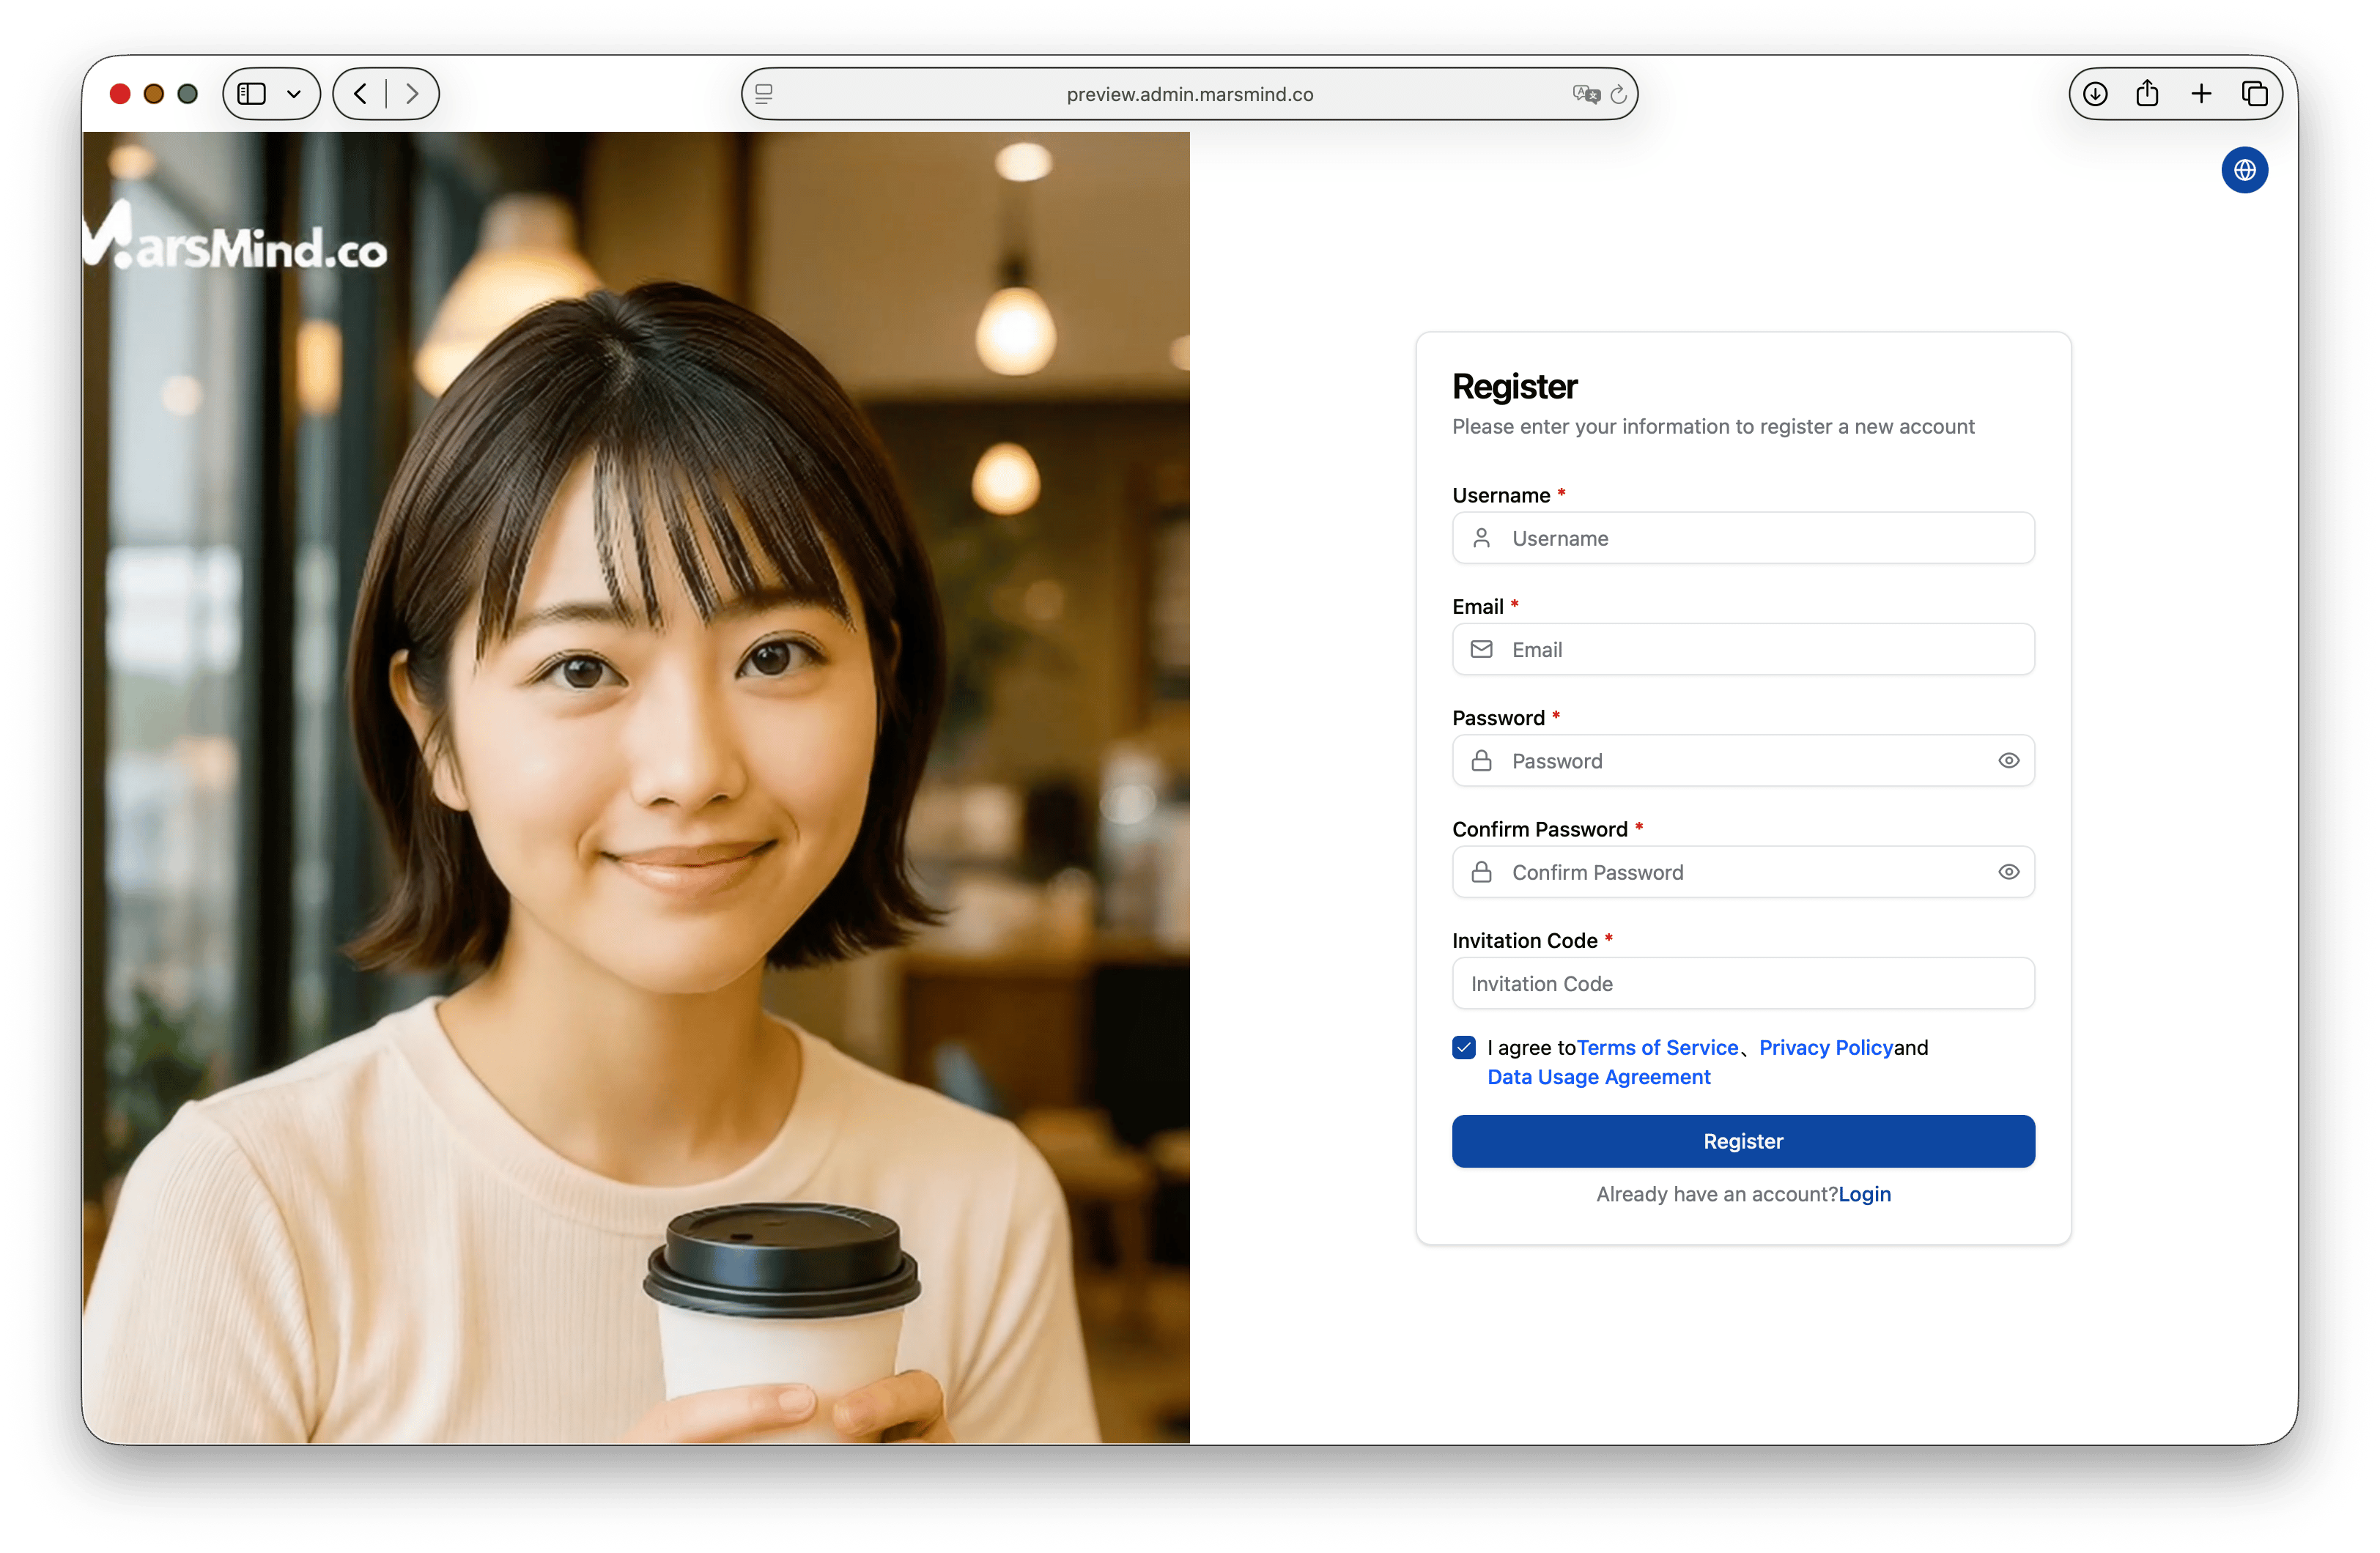Toggle the Safari sidebar

point(252,94)
